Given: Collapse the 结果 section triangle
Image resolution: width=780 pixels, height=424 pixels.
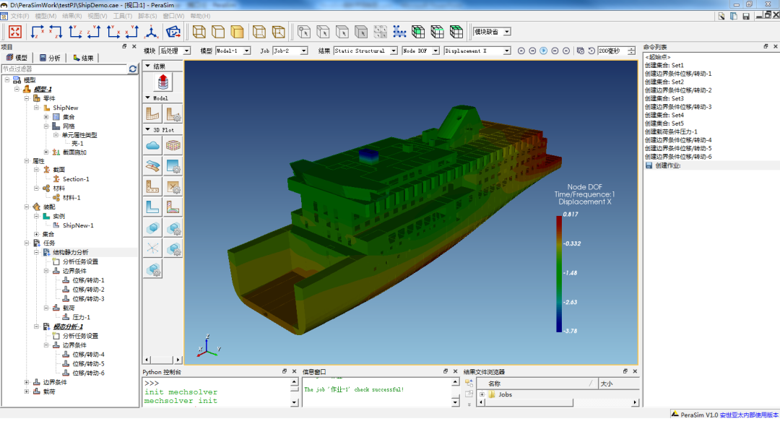Looking at the screenshot, I should 148,66.
